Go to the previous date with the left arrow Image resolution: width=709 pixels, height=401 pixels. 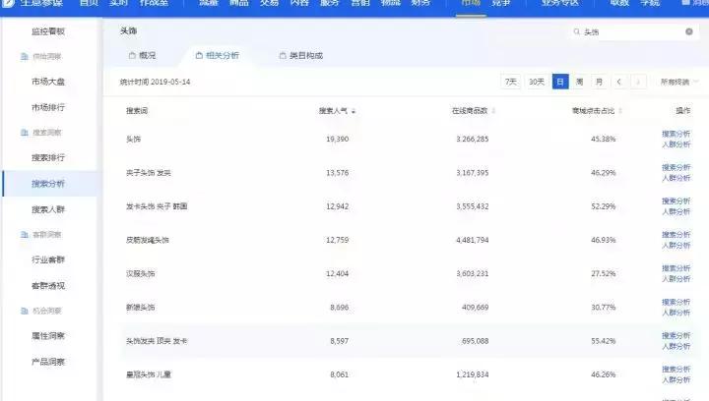[619, 82]
